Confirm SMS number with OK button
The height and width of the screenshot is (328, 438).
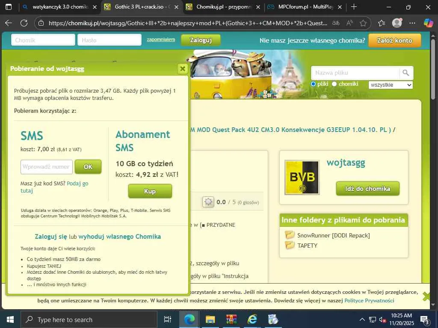(x=88, y=167)
